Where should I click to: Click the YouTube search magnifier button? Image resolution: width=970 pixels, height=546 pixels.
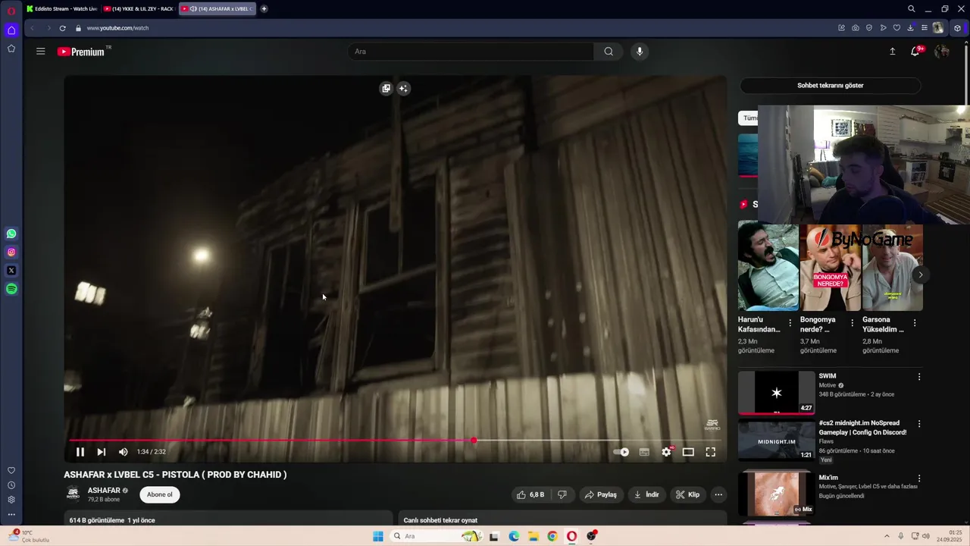[x=609, y=52]
